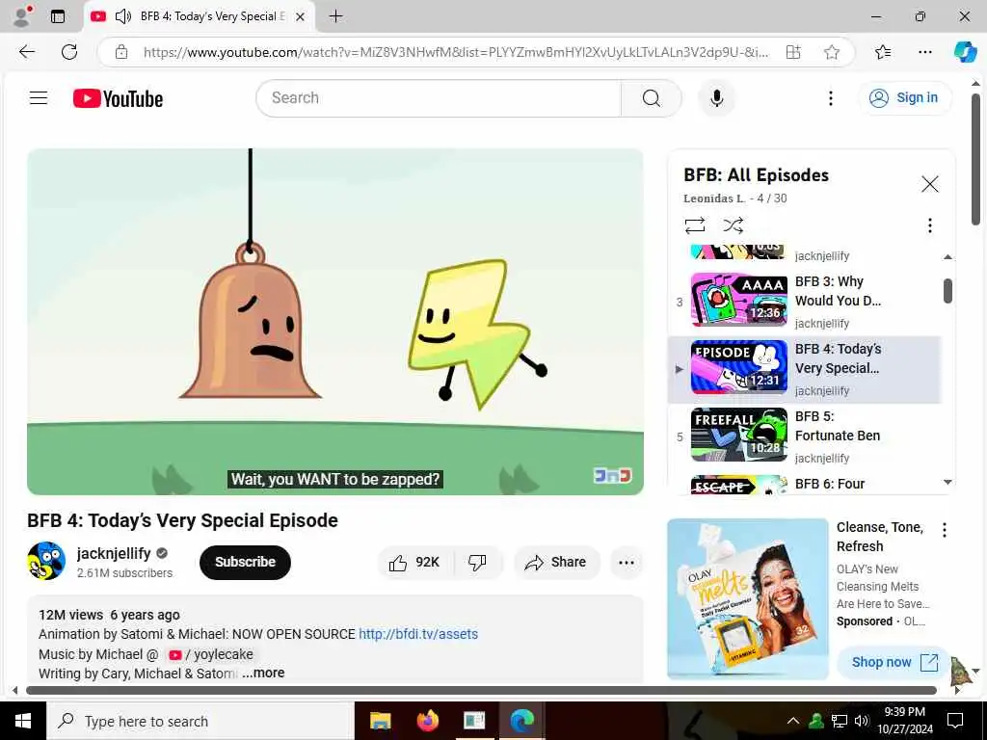Viewport: 987px width, 740px height.
Task: Open the clock showing 9:39 PM
Action: tap(904, 721)
